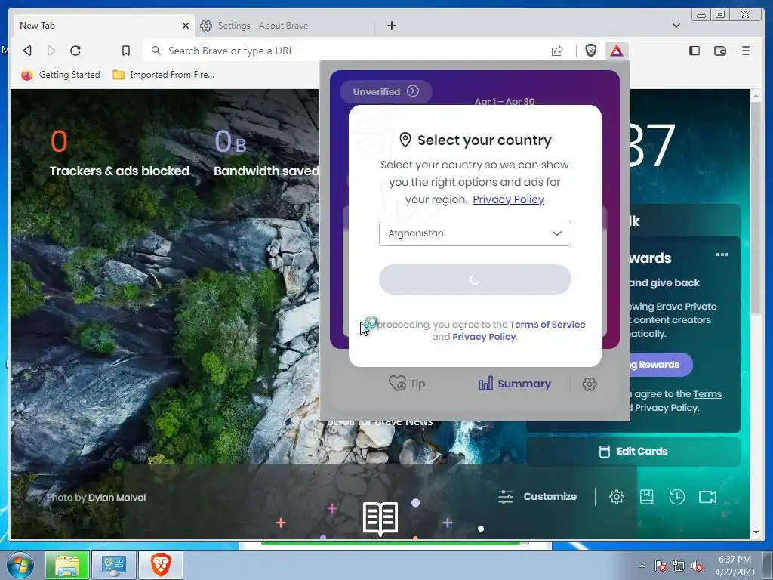Image resolution: width=773 pixels, height=580 pixels.
Task: Open Privacy Policy link at dialog bottom
Action: pyautogui.click(x=484, y=336)
